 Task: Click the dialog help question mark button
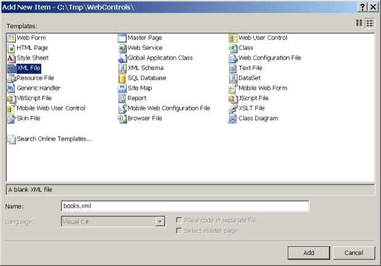coord(361,6)
